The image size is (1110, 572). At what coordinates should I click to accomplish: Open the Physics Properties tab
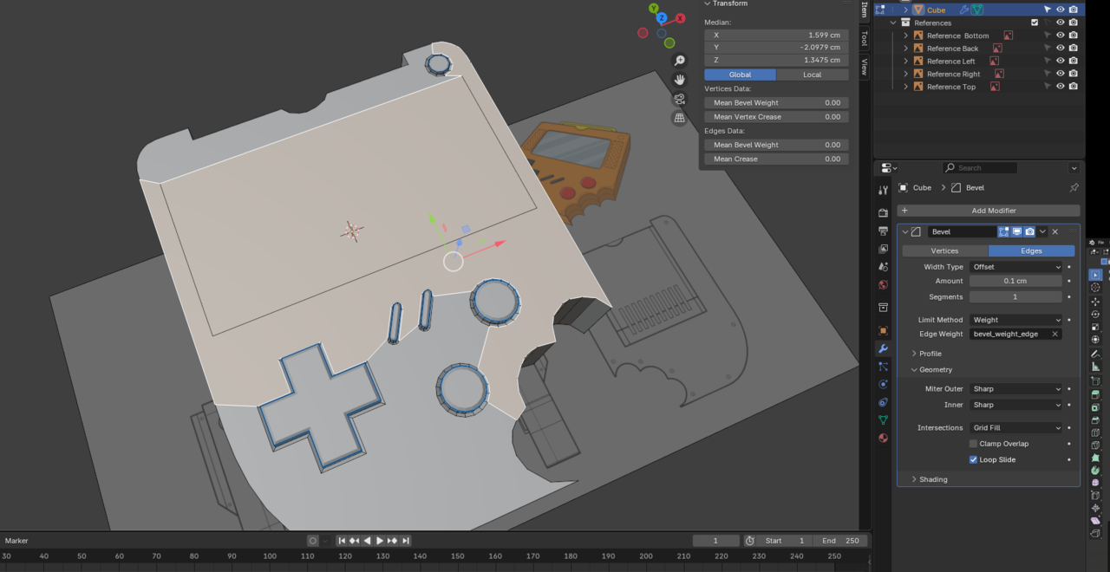[x=882, y=384]
